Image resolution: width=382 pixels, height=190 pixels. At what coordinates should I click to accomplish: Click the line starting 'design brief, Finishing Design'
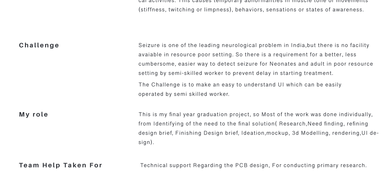click(x=258, y=133)
